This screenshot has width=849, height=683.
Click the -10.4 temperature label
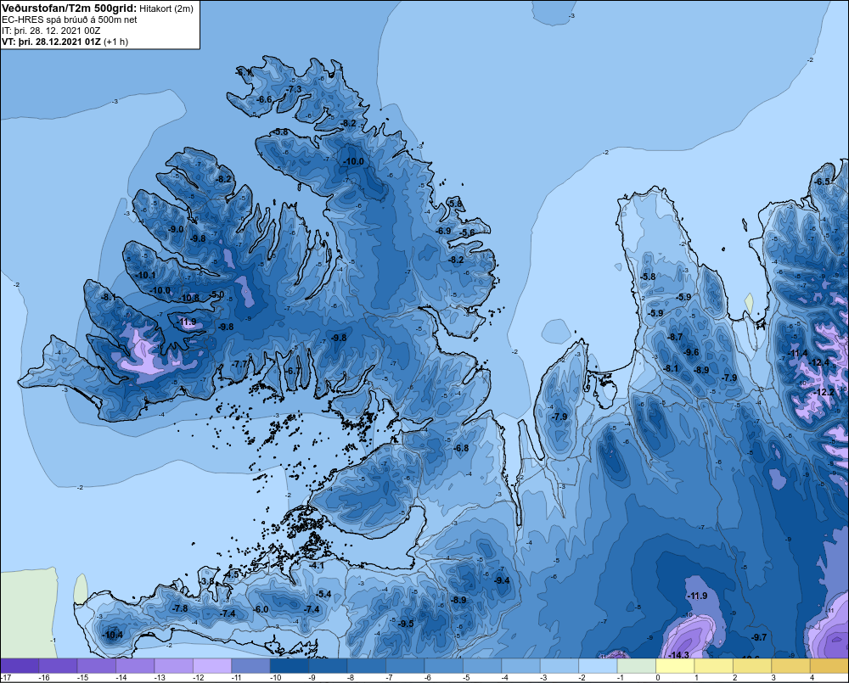click(x=113, y=635)
